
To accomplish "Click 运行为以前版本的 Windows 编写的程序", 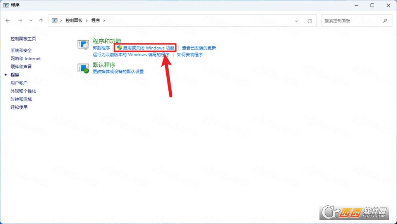I will point(131,55).
